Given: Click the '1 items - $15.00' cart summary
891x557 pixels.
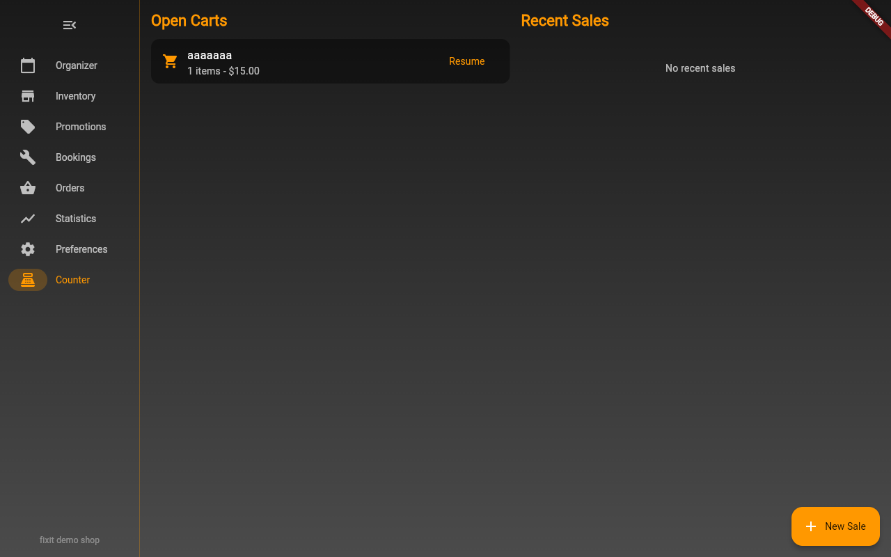Looking at the screenshot, I should point(223,71).
